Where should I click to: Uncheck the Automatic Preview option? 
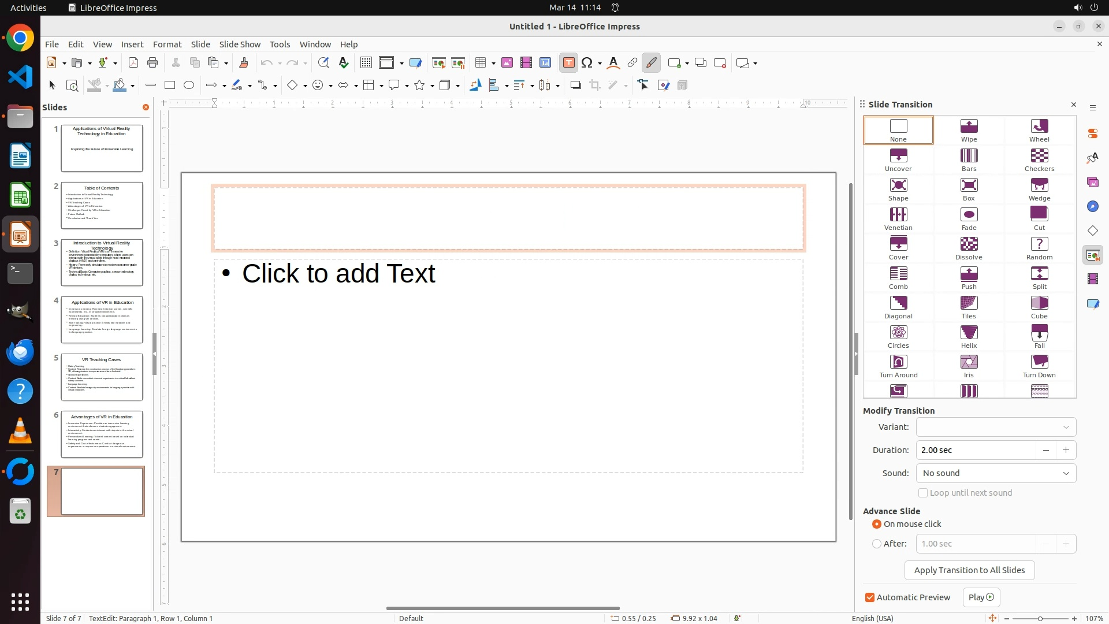[870, 597]
